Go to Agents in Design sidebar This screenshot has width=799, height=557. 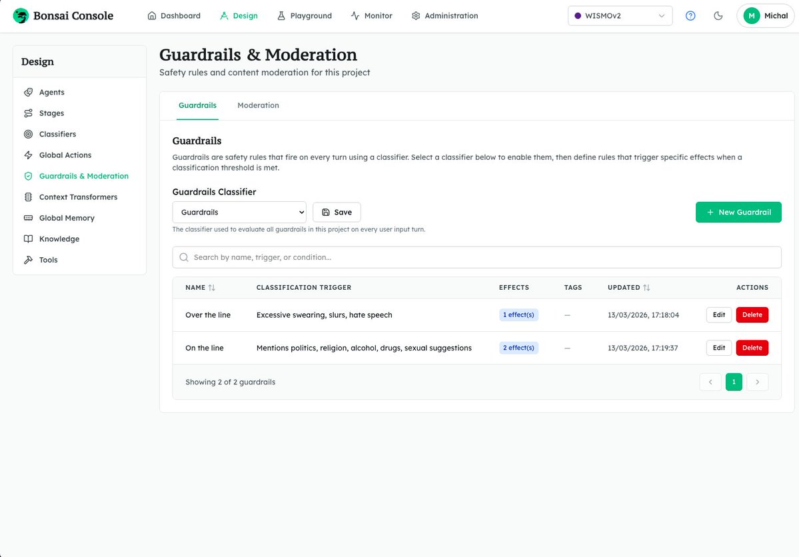[79, 92]
